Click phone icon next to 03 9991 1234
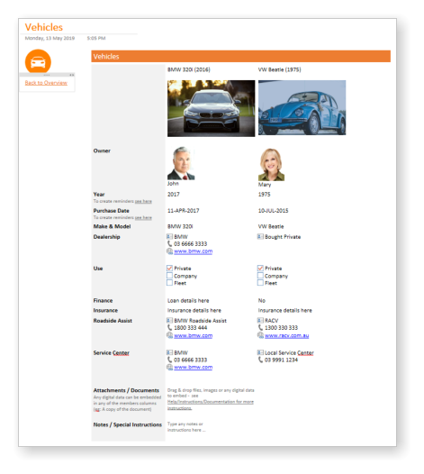 coord(260,360)
